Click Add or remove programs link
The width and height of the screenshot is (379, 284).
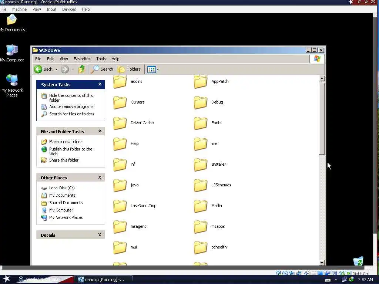(71, 106)
